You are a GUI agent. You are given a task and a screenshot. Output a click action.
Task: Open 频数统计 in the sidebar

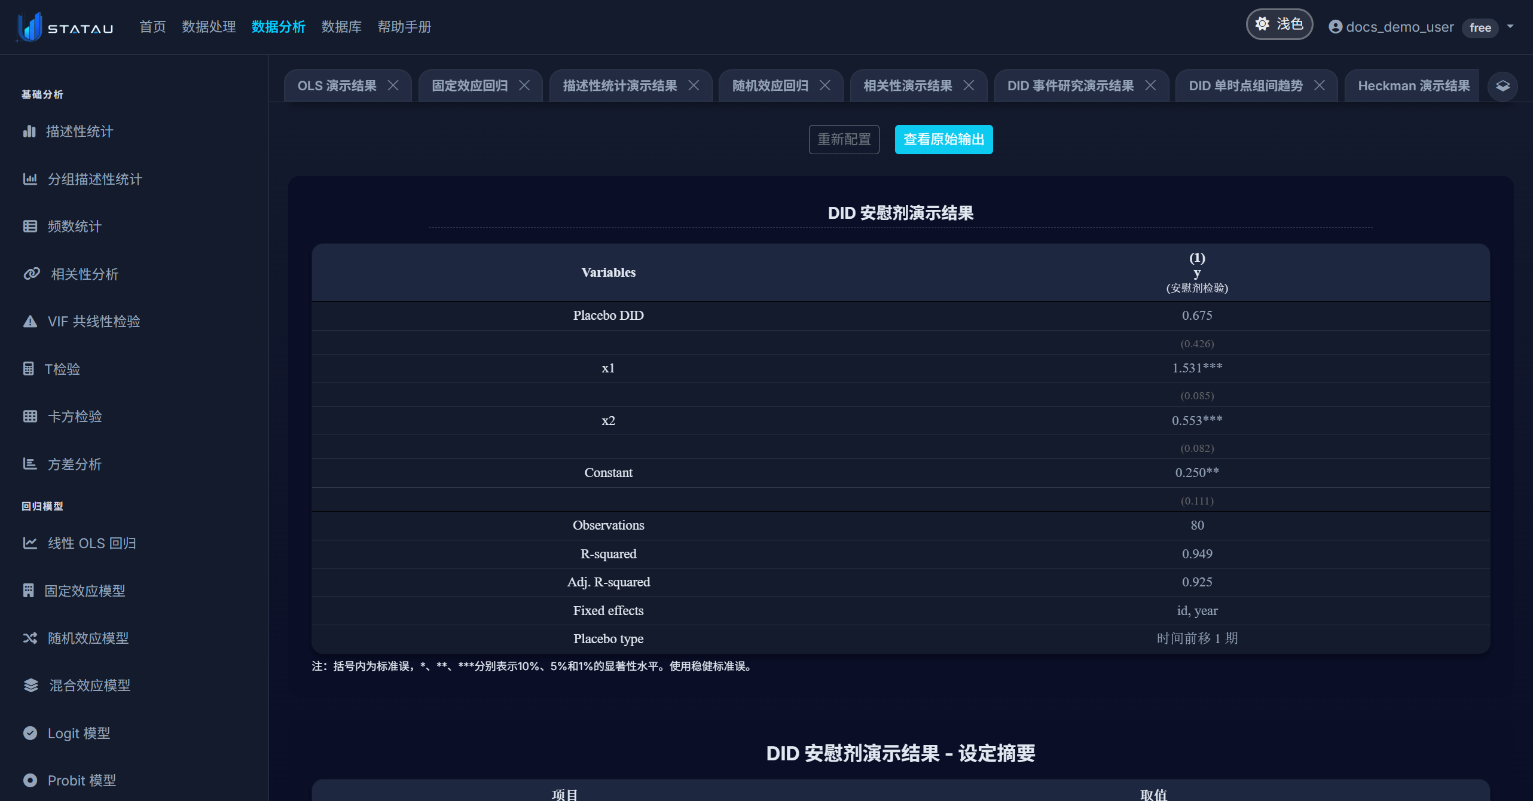click(75, 226)
